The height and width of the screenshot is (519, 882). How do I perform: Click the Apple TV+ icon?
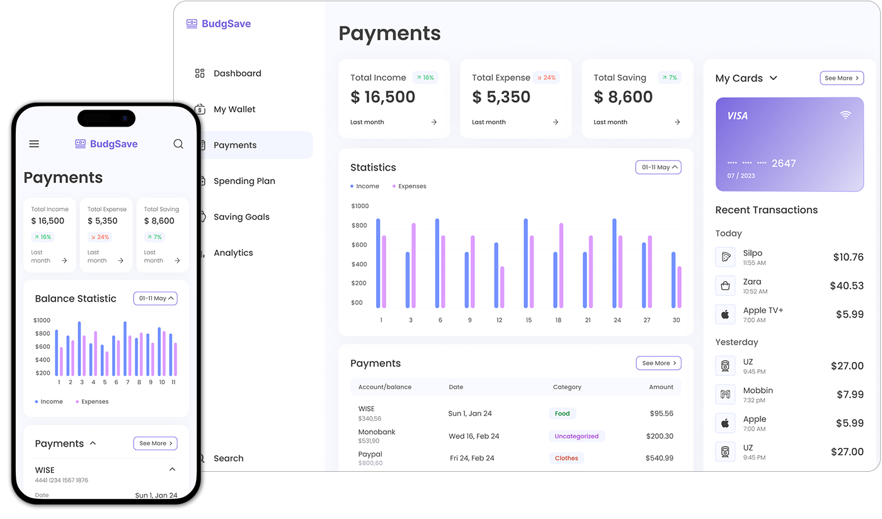click(725, 314)
